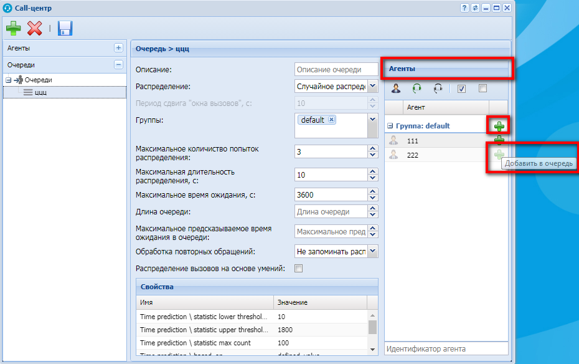Collapse the Очереди tree node
The width and height of the screenshot is (579, 364).
(x=9, y=80)
